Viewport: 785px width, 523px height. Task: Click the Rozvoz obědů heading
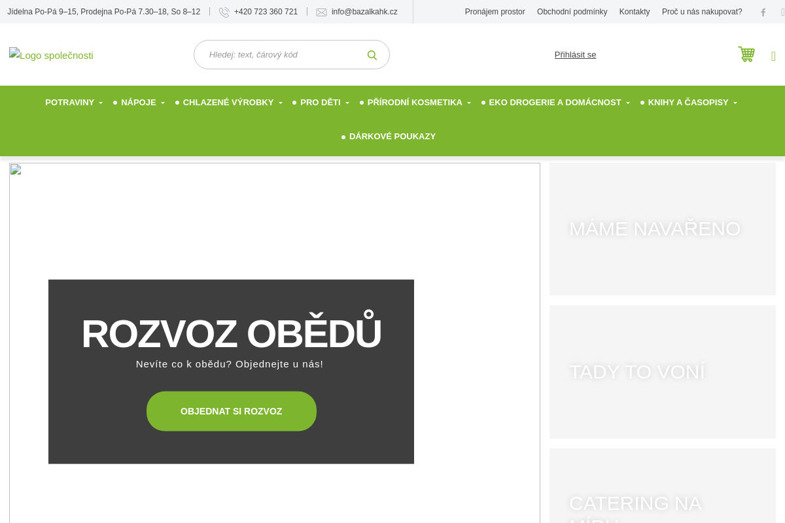(x=231, y=334)
